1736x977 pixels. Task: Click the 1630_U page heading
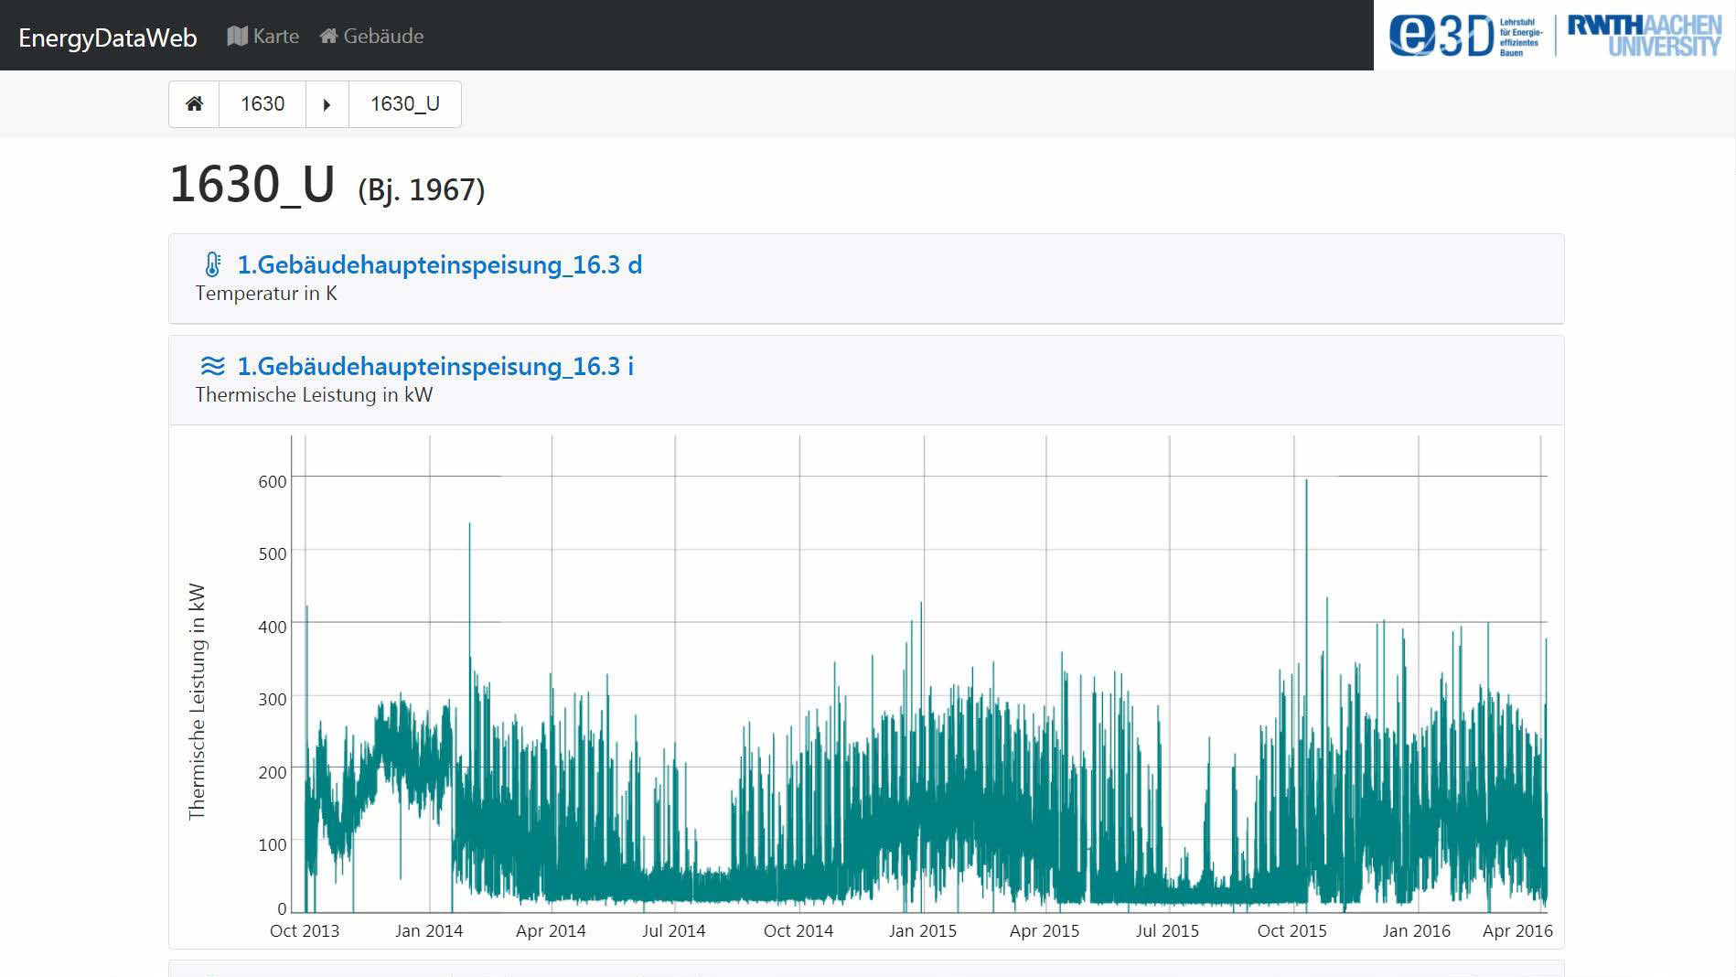click(x=252, y=184)
